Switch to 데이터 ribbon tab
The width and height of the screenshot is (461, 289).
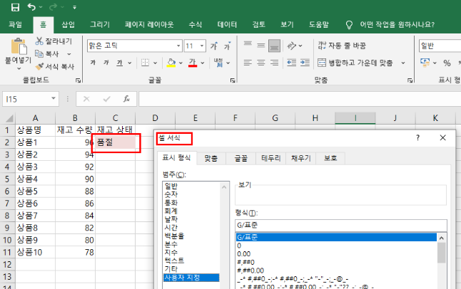(227, 24)
